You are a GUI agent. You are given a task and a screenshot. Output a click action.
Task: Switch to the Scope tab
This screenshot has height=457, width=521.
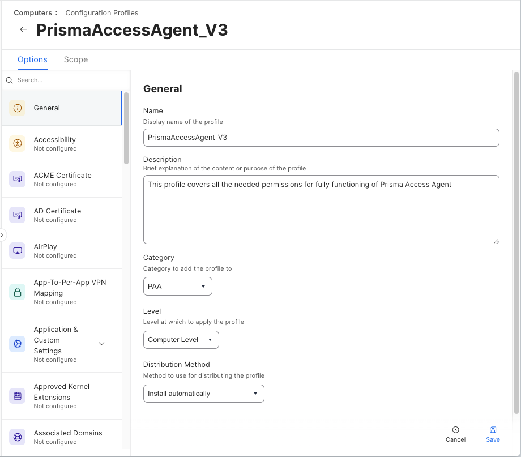click(x=75, y=59)
